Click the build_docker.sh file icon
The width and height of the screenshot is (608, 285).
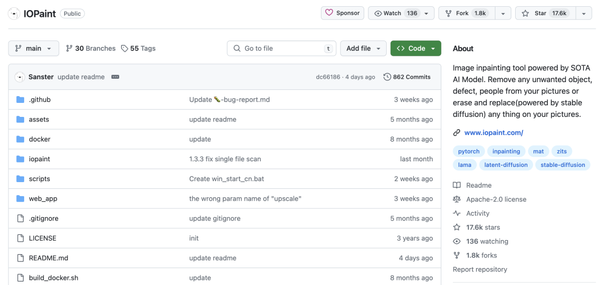point(21,278)
